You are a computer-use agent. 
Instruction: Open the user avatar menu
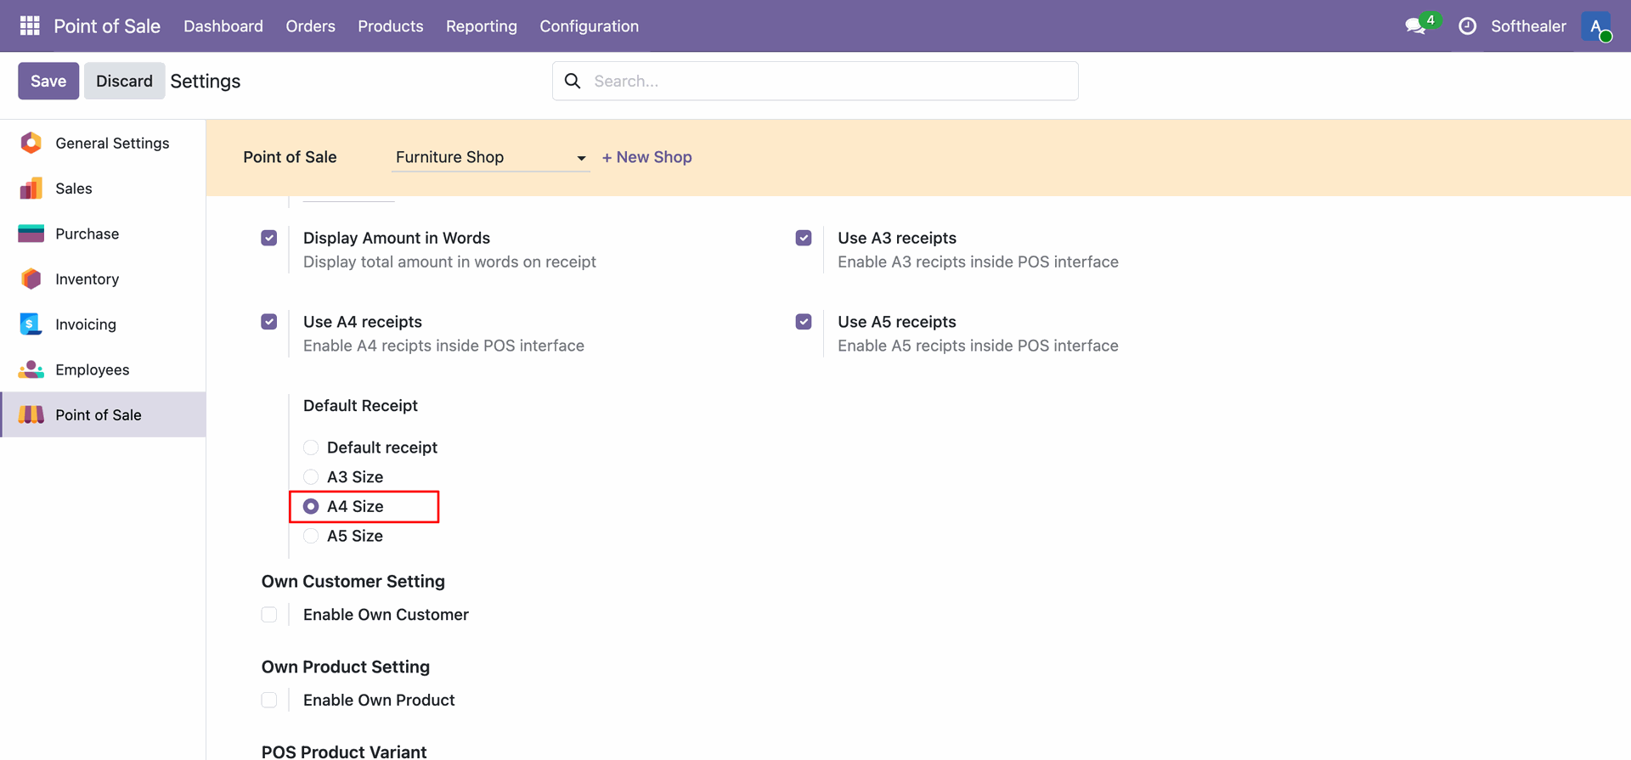[x=1596, y=26]
